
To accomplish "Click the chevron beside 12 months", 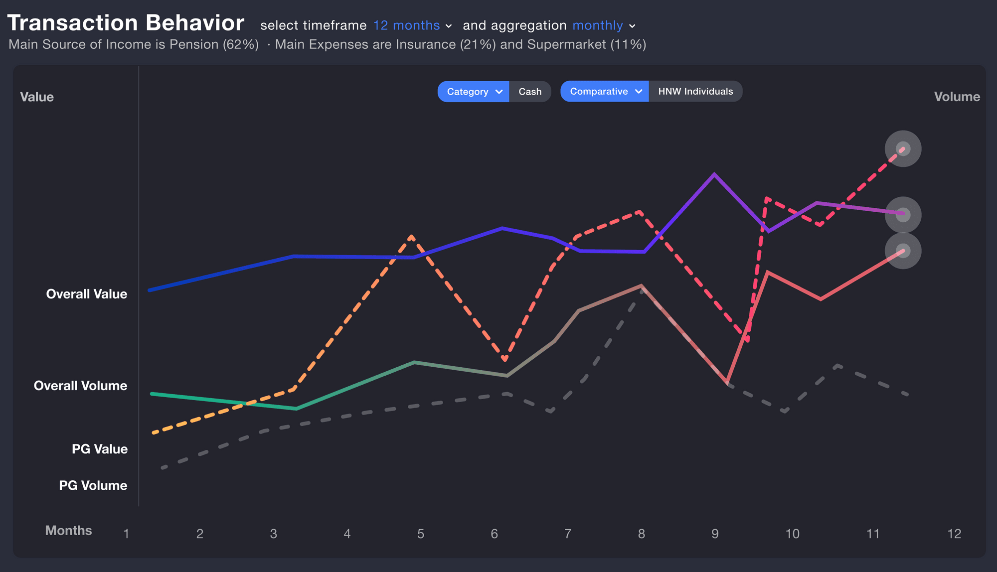I will (449, 26).
